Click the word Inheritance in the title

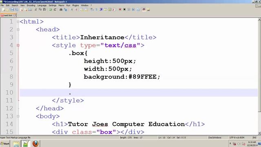(102, 37)
